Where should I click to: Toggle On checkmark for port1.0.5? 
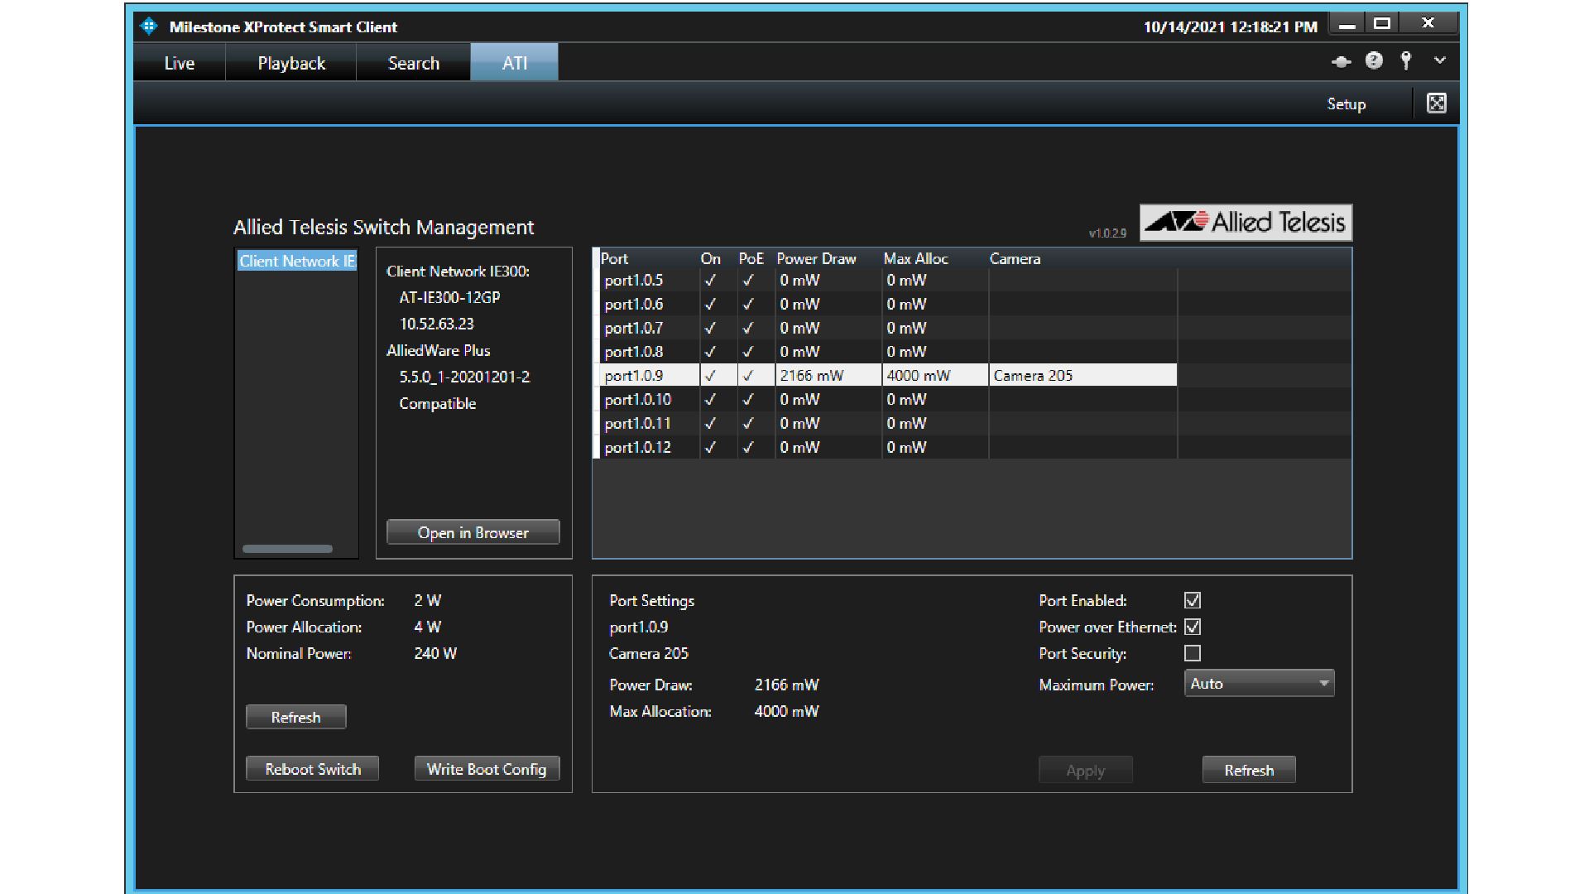click(x=710, y=281)
